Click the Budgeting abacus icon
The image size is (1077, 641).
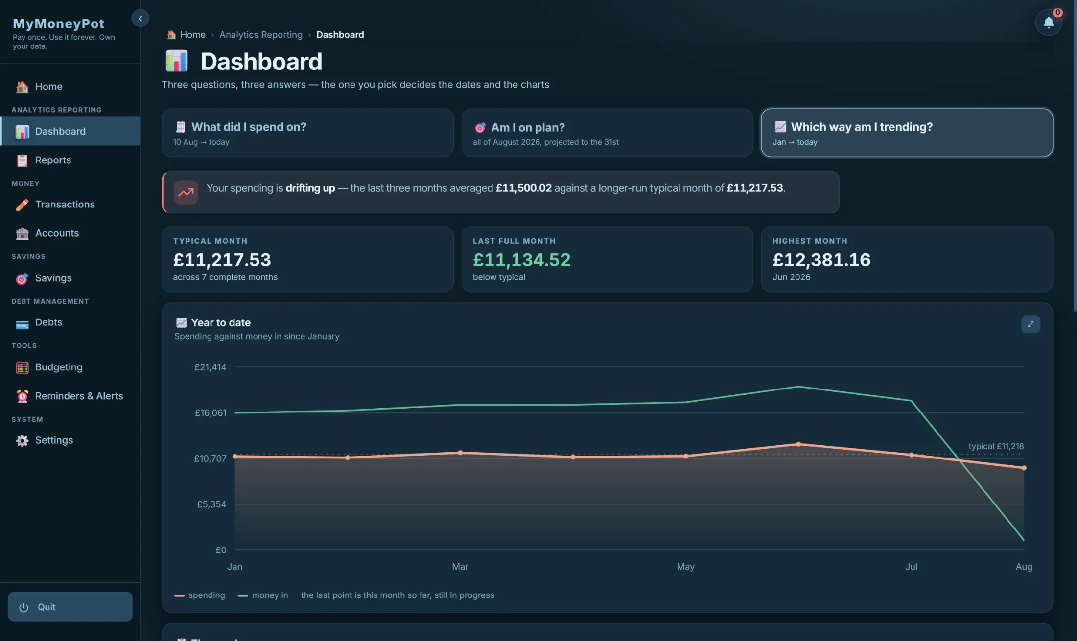tap(22, 367)
